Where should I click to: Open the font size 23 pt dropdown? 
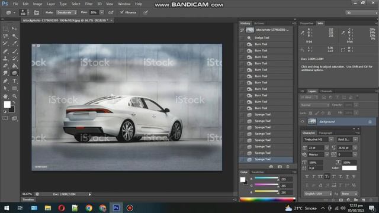[327, 148]
